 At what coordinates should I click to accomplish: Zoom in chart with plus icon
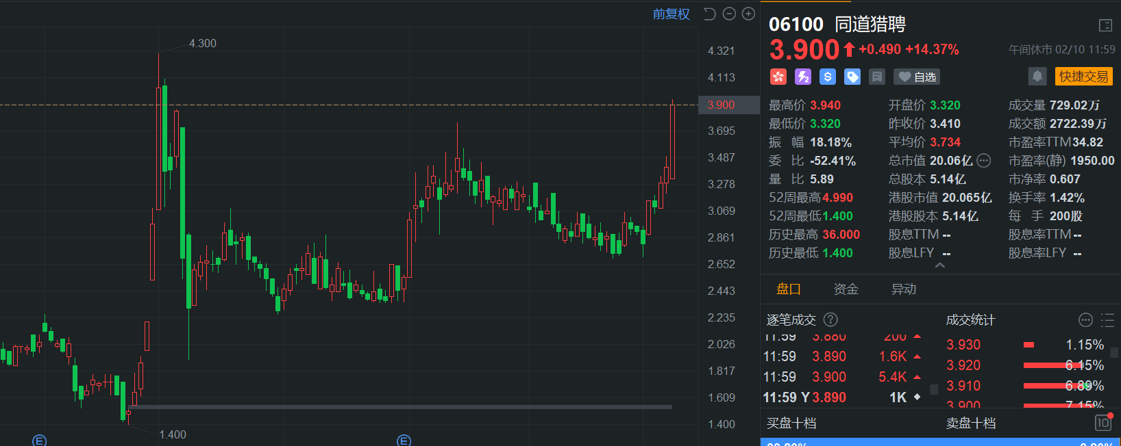[748, 14]
